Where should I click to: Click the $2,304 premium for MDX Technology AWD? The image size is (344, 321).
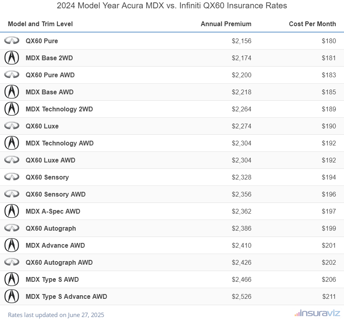[x=242, y=143]
